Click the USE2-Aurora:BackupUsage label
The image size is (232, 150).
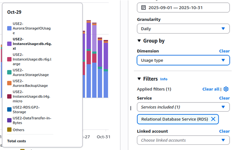click(30, 83)
